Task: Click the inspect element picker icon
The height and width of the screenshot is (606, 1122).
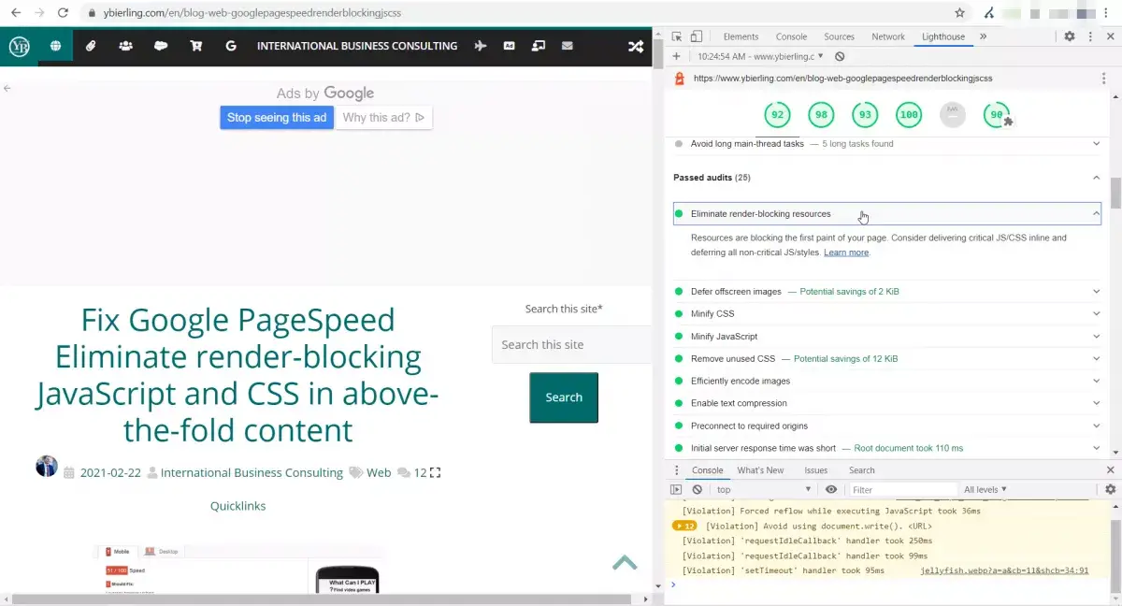Action: point(676,36)
